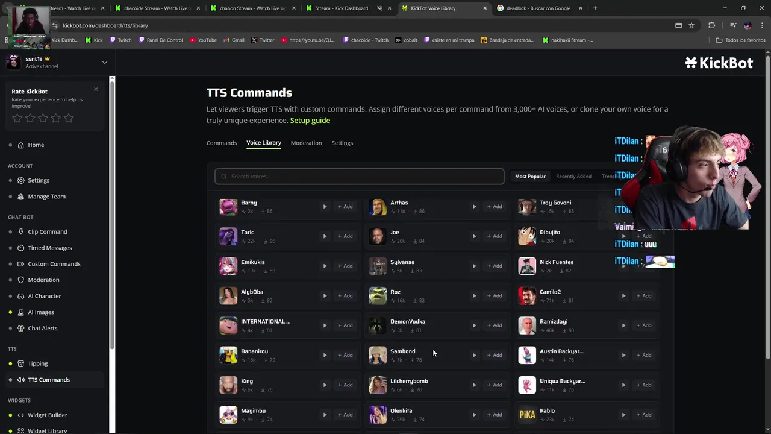The width and height of the screenshot is (771, 434).
Task: Sort voices by Most Popular
Action: tap(530, 177)
